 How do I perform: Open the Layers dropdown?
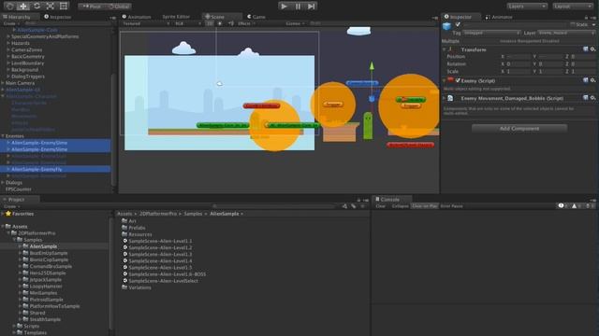pyautogui.click(x=527, y=7)
